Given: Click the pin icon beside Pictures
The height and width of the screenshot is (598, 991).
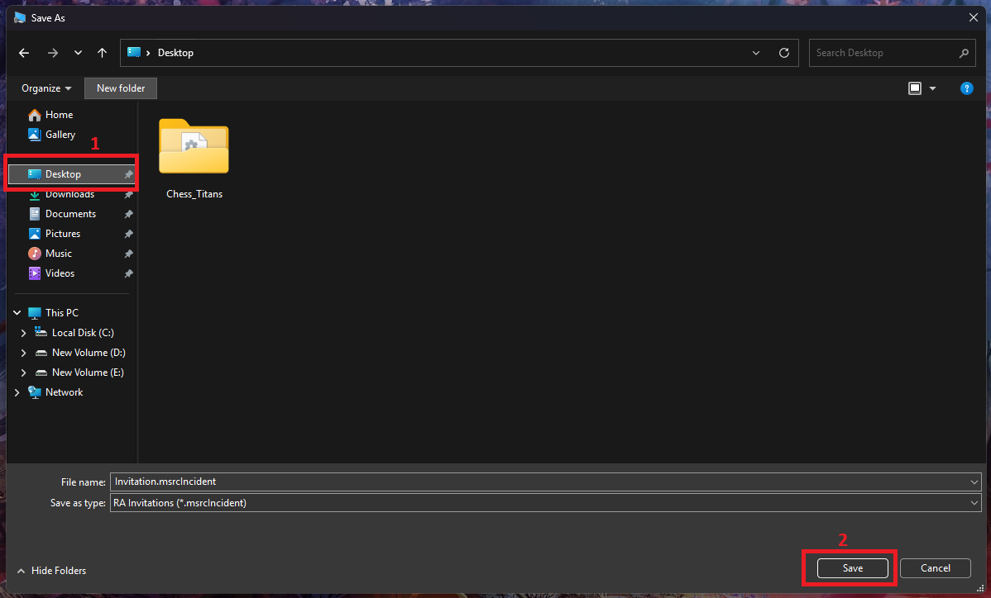Looking at the screenshot, I should click(128, 234).
